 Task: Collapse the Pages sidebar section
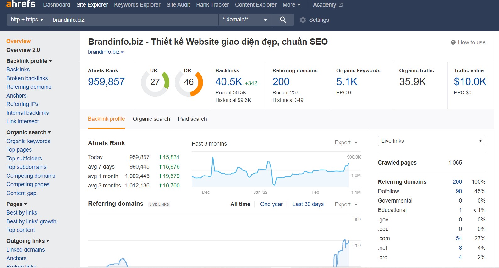[17, 204]
